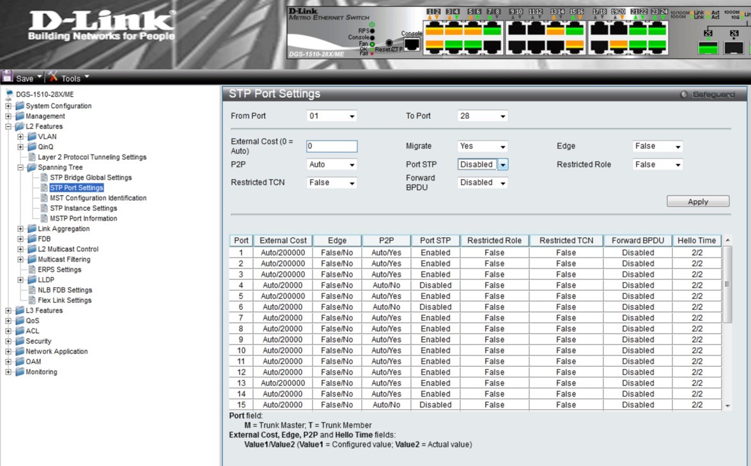Viewport: 751px width, 466px height.
Task: Click the STP Bridge Global Settings page icon
Action: (x=44, y=178)
